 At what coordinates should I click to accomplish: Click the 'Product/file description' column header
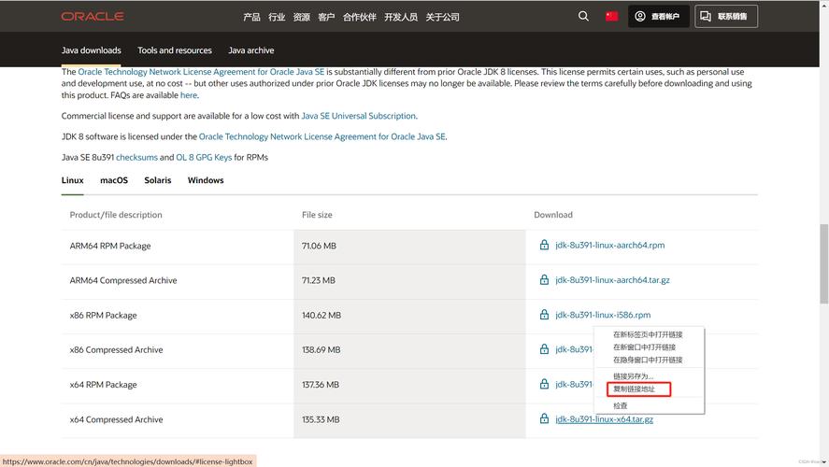[x=116, y=215]
